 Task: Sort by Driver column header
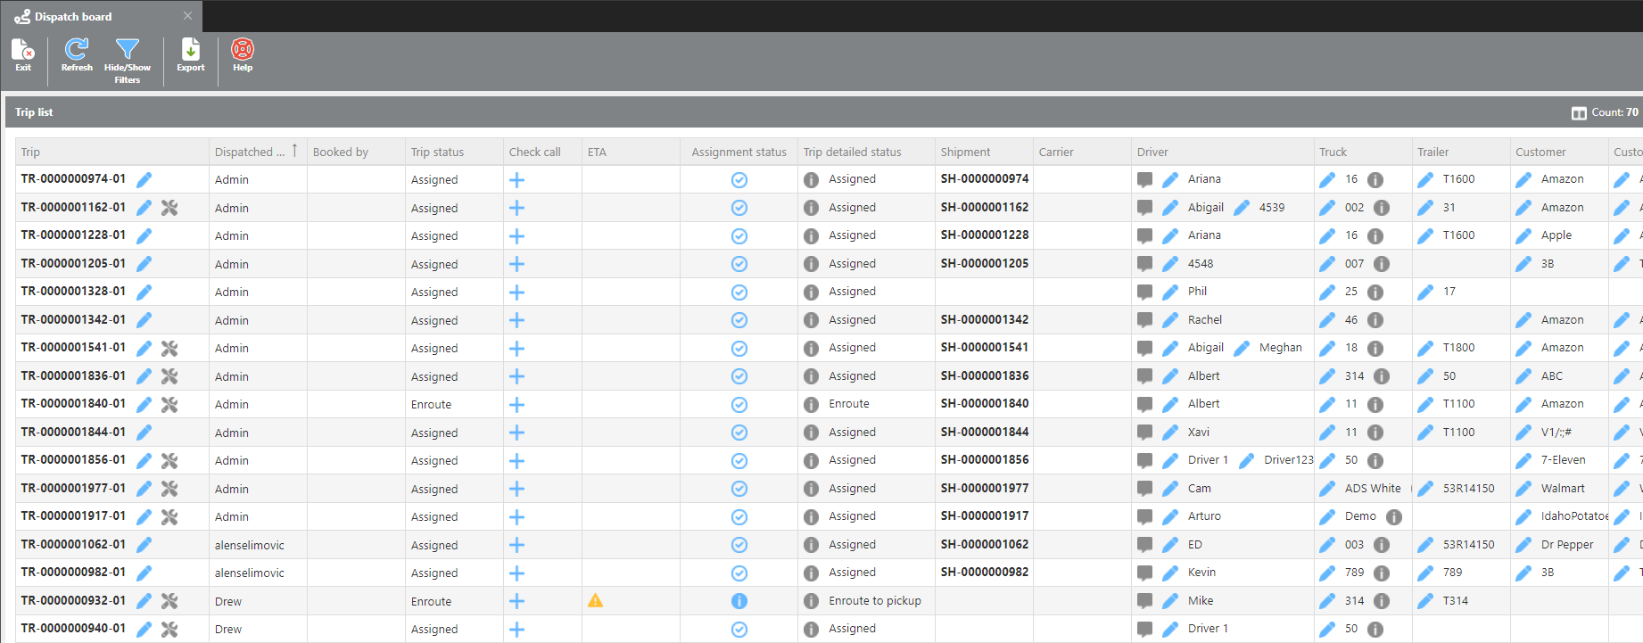tap(1152, 153)
